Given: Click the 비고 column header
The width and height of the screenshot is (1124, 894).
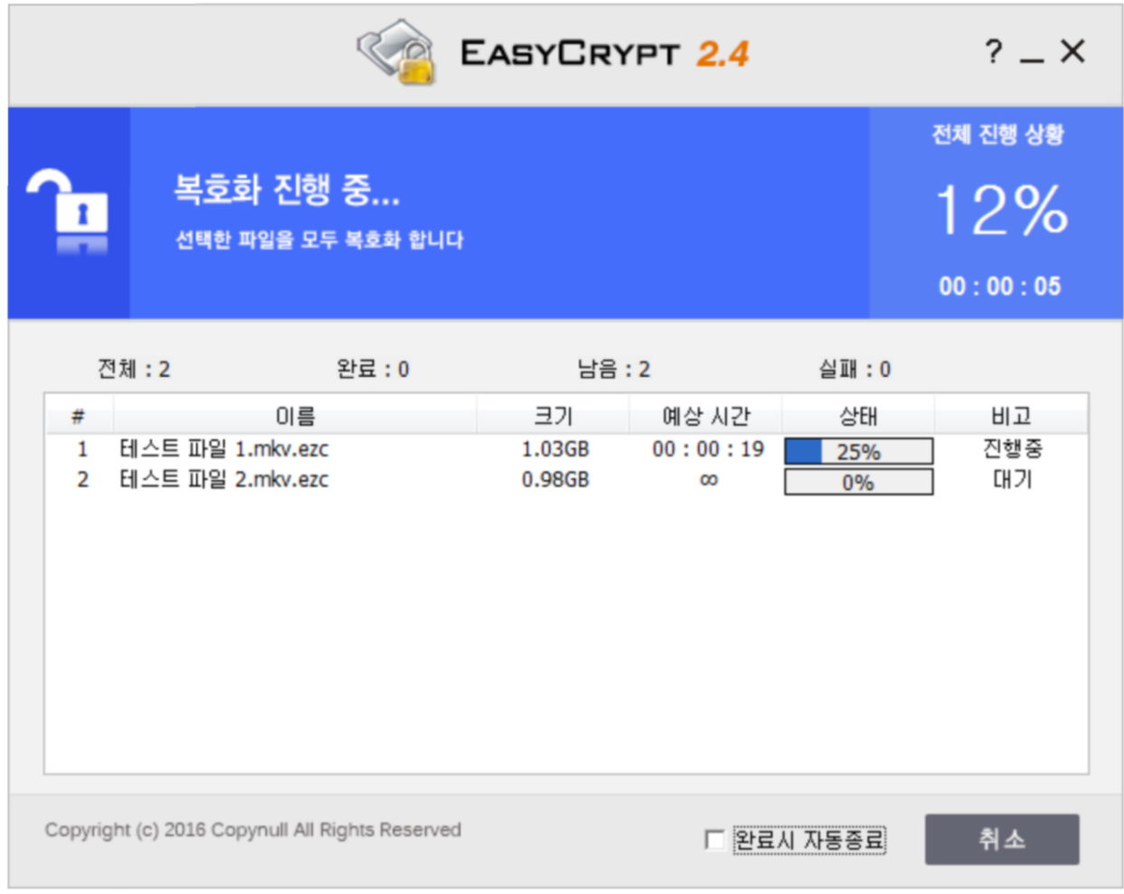Looking at the screenshot, I should tap(1011, 416).
